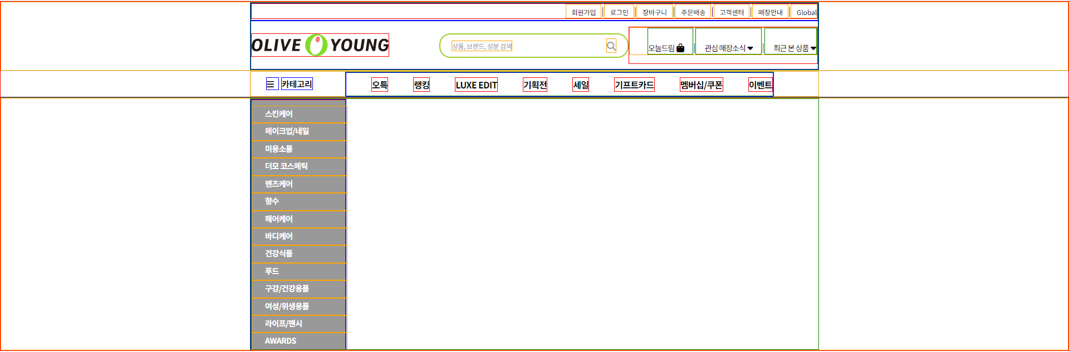Click the product search input field

[x=482, y=46]
